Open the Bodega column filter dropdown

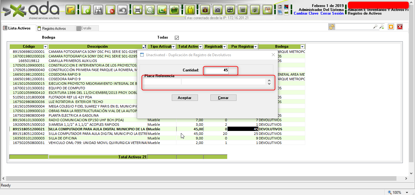pos(302,47)
